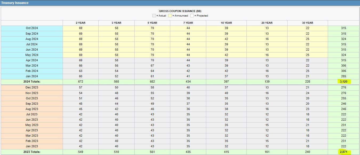Click the 2024 Totals 10 YEAR value 397
The height and width of the screenshot is (155, 360).
[226, 82]
